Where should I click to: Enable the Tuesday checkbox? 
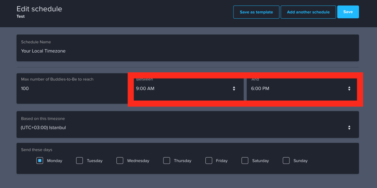80,160
